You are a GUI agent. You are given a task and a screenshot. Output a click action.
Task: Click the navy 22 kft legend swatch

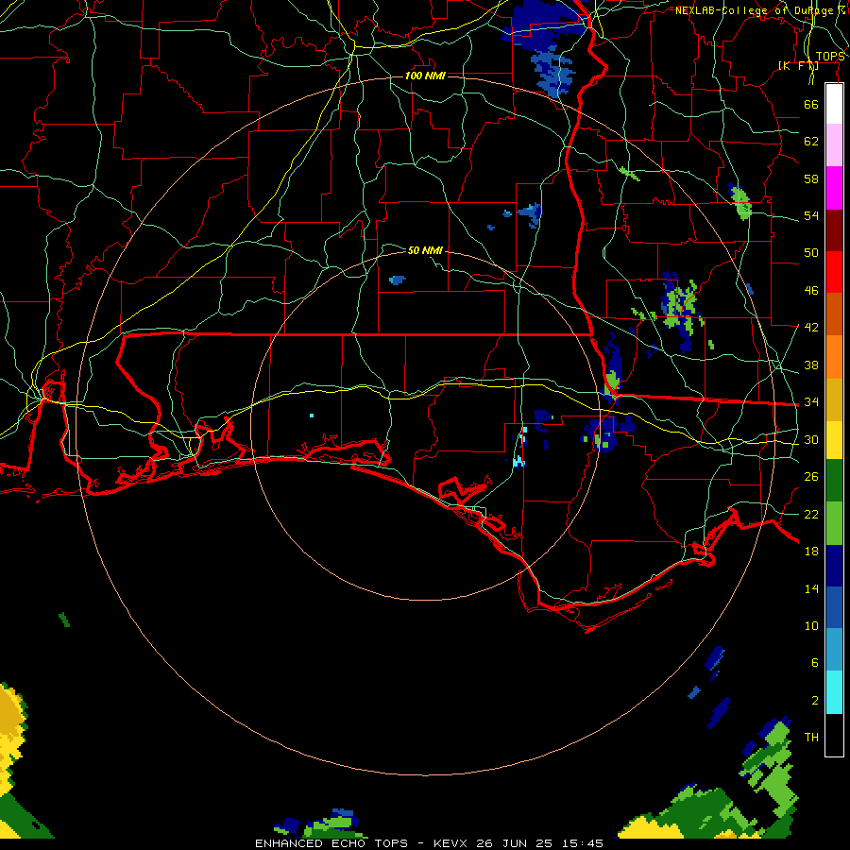[834, 566]
